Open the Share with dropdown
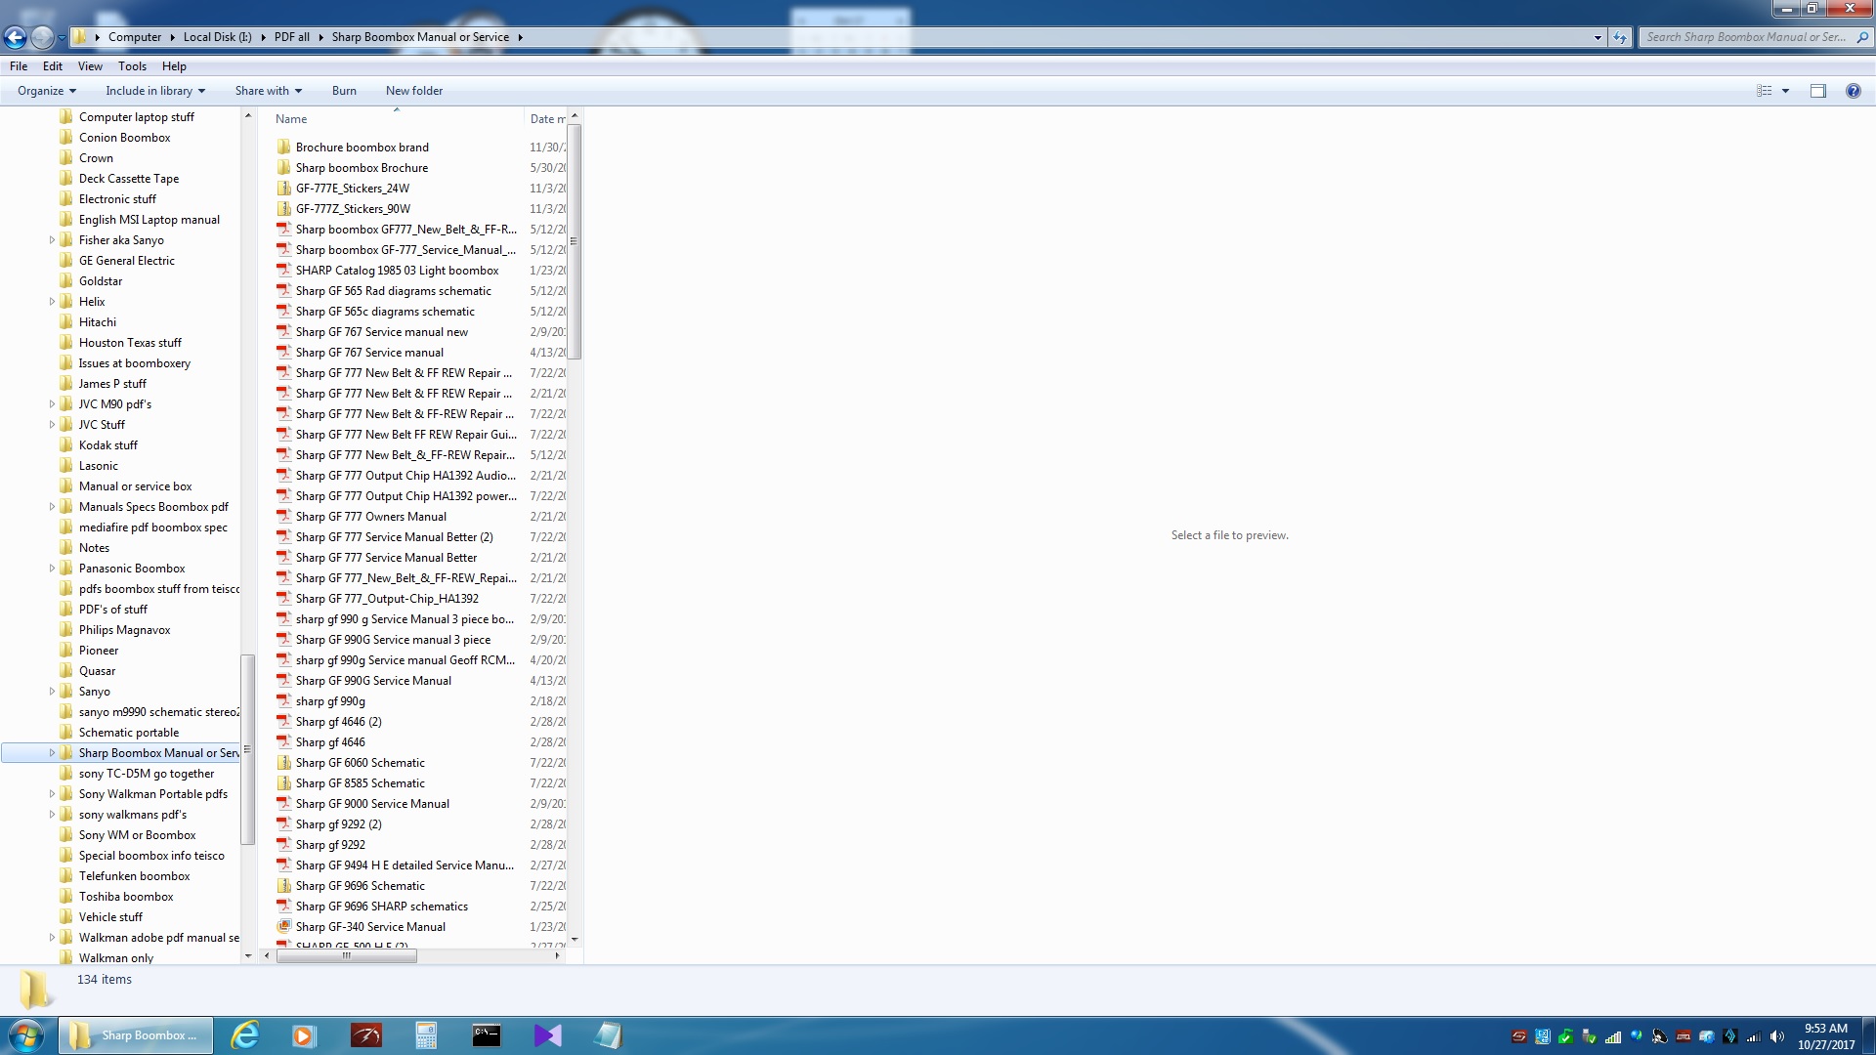Screen dimensions: 1876x1055 click(x=269, y=91)
